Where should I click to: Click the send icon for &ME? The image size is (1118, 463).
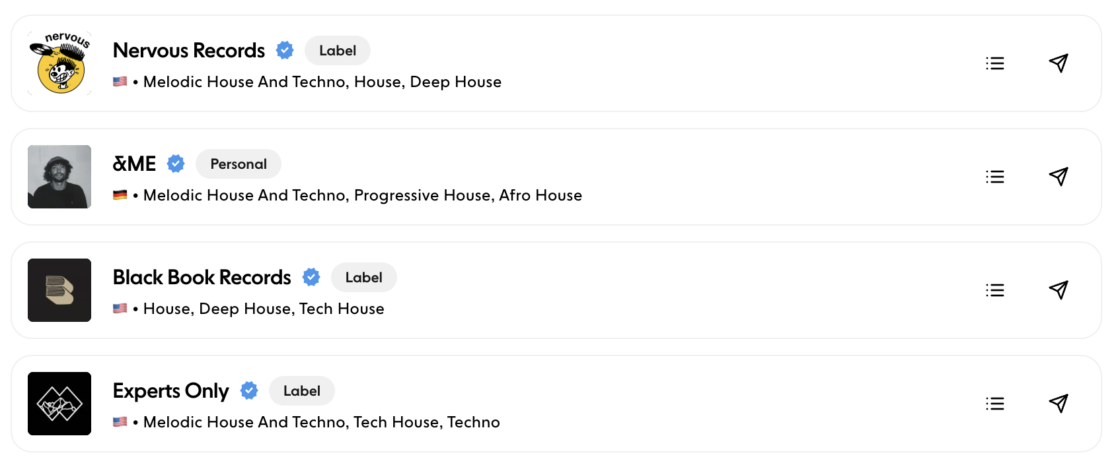[x=1059, y=177]
